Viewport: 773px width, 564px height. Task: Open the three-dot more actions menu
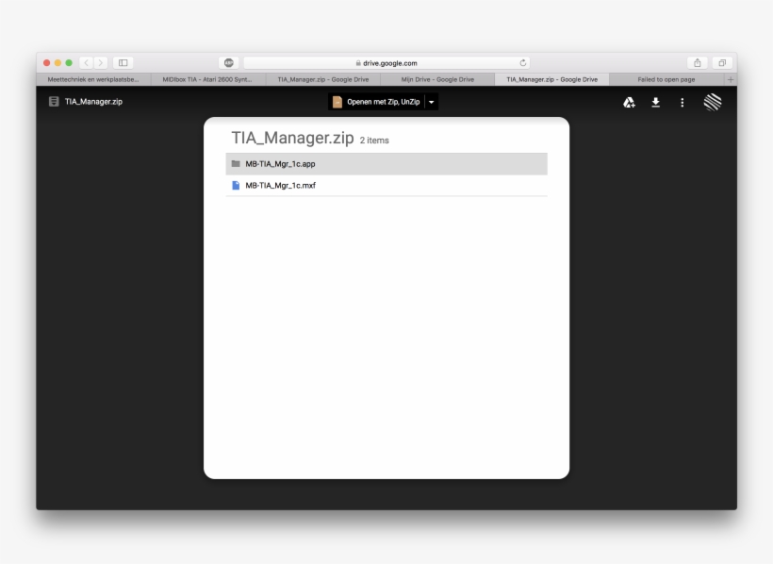point(683,102)
